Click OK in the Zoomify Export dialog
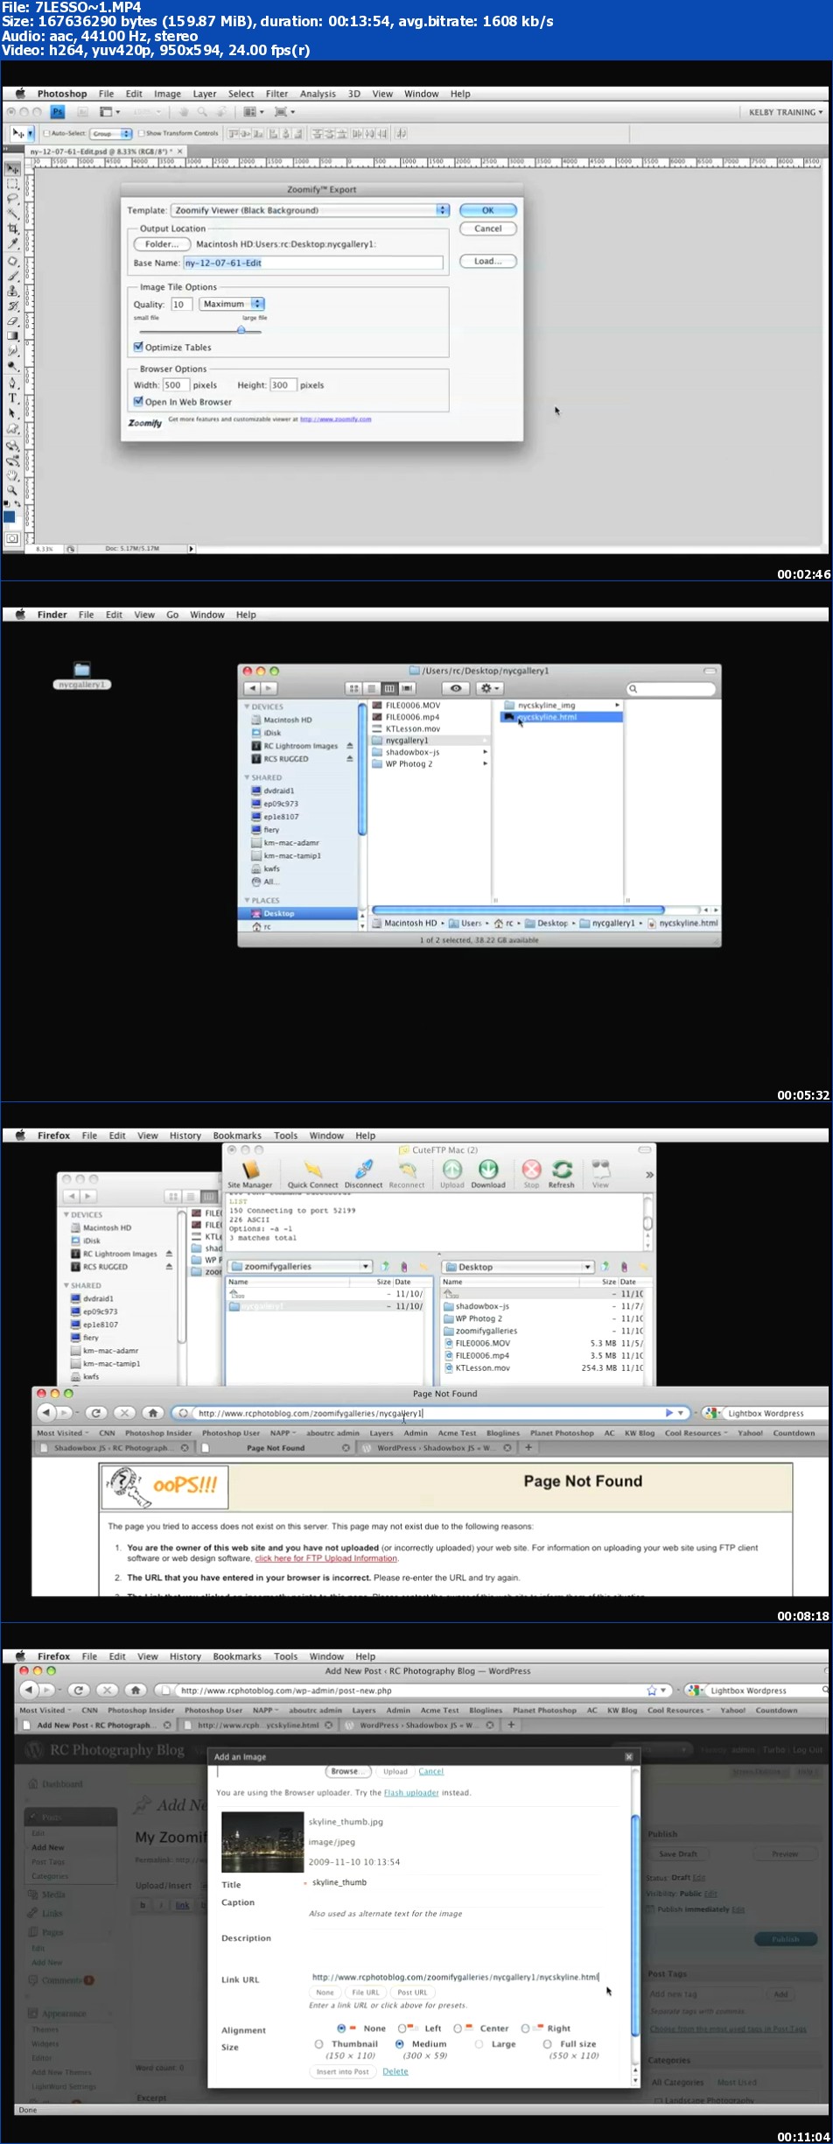Image resolution: width=833 pixels, height=2144 pixels. (488, 210)
